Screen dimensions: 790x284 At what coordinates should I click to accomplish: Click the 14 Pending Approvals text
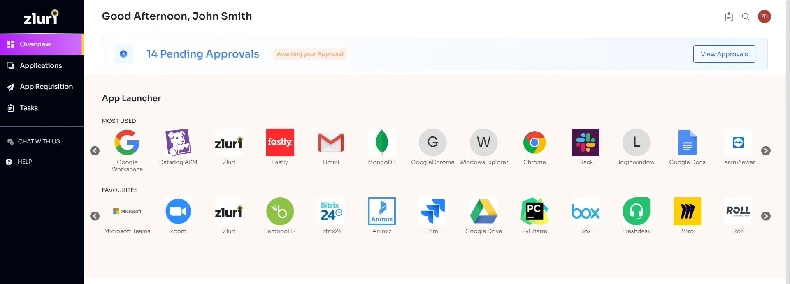click(203, 54)
